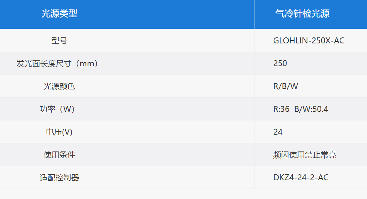The height and width of the screenshot is (199, 367).
Task: Click the R/B/W color value
Action: (286, 86)
